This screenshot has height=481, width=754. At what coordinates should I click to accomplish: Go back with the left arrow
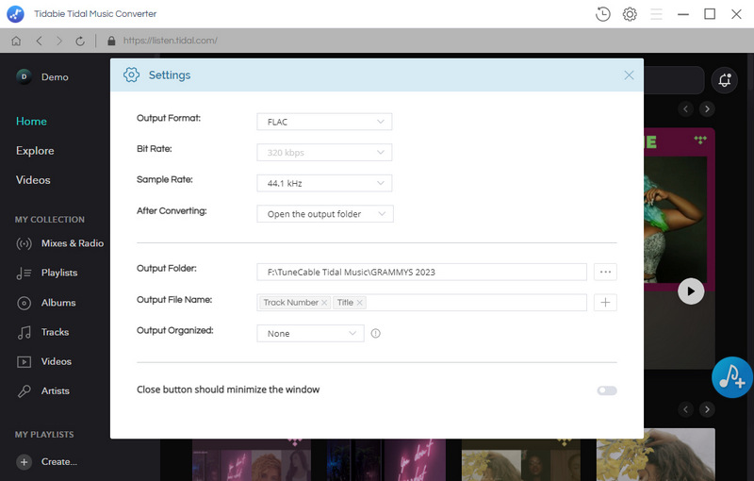coord(40,41)
